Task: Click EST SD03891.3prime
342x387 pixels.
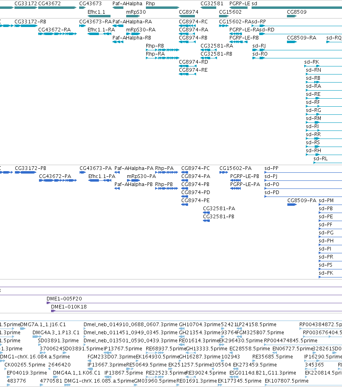Action: (58, 341)
